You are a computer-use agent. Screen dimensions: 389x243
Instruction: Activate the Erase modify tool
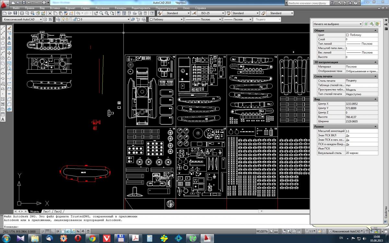point(9,28)
